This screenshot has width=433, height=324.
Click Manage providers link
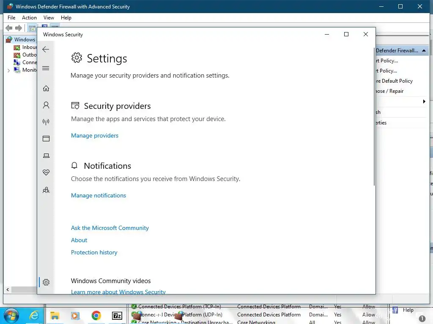pos(95,135)
